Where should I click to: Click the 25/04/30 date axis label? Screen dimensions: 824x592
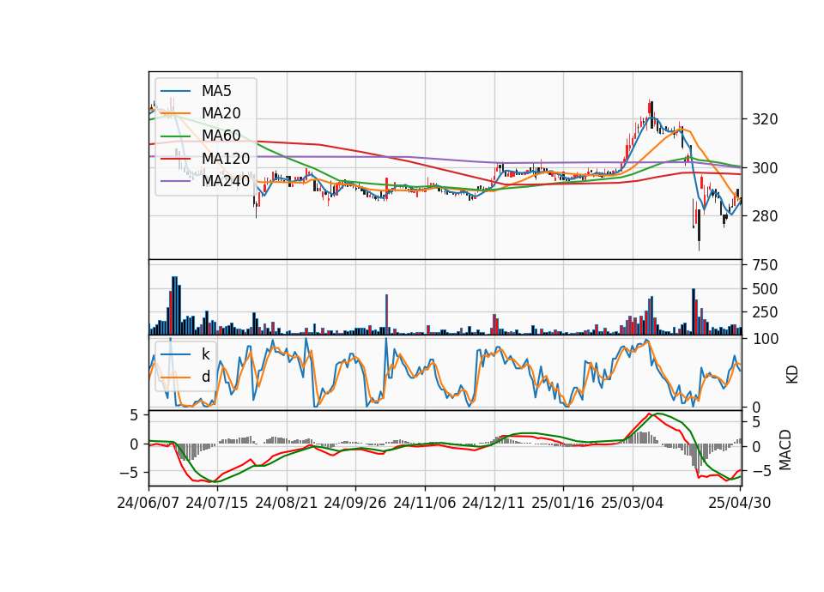click(740, 503)
